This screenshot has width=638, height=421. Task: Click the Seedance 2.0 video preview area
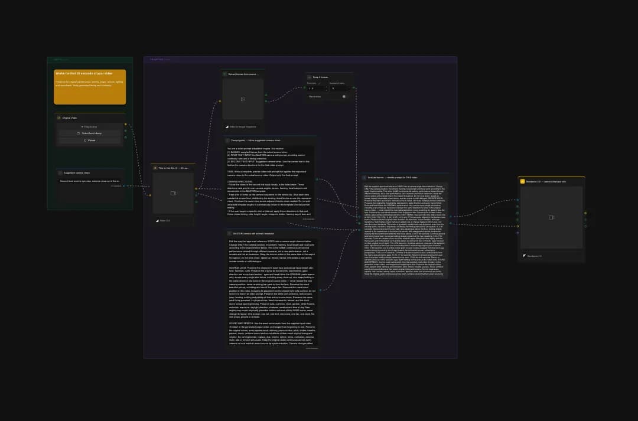(551, 218)
